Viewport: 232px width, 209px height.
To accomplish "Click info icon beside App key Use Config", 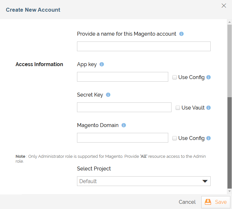I will tap(208, 77).
